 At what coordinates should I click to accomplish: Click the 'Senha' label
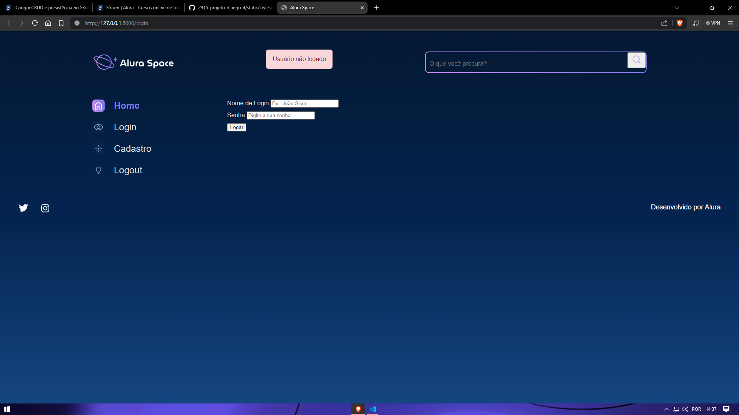coord(236,115)
